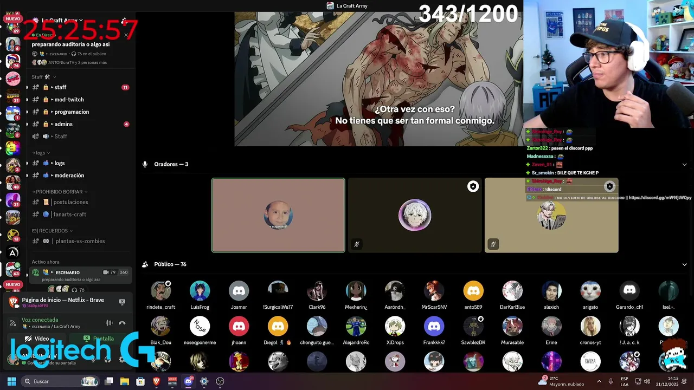
Task: Click Josmar's avatar
Action: coord(239,291)
